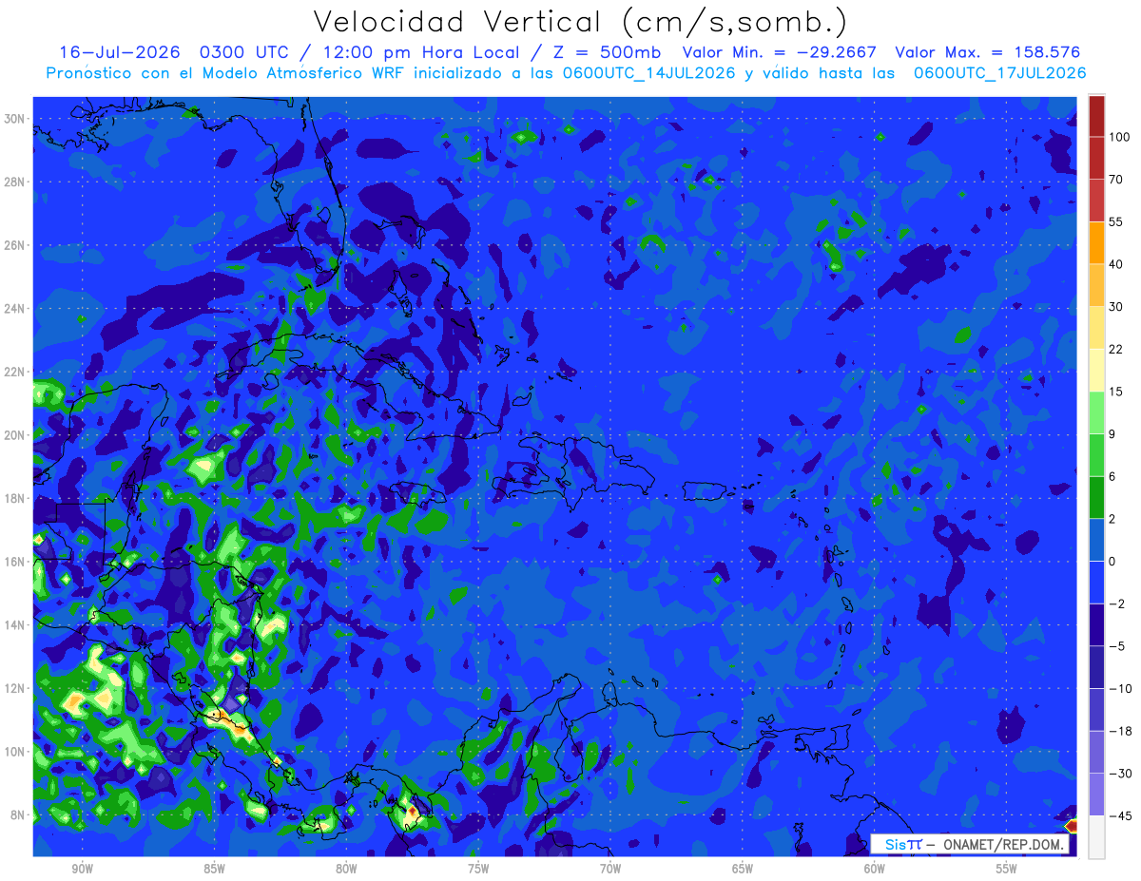Click the '0600UTC_17JUL2026' valid-until time

pos(999,73)
